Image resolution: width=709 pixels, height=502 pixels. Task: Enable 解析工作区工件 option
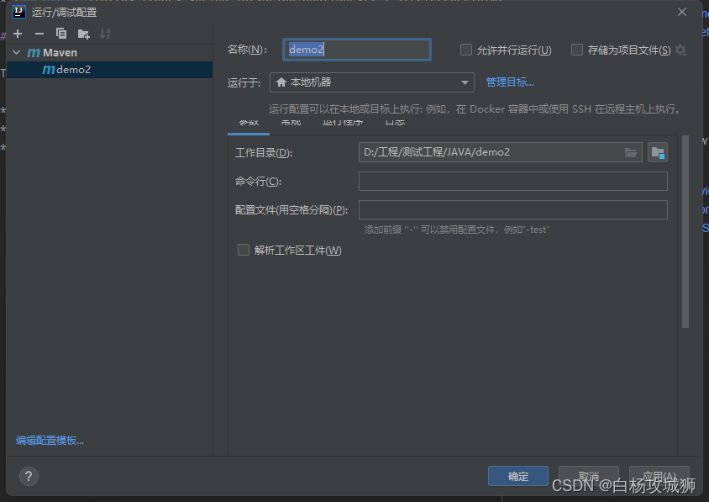point(244,249)
